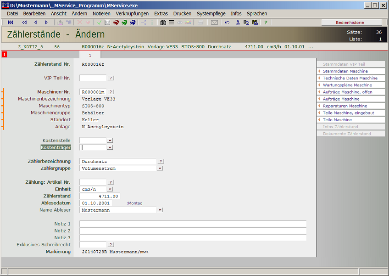
Task: Click the envelope mail icon
Action: [x=214, y=23]
